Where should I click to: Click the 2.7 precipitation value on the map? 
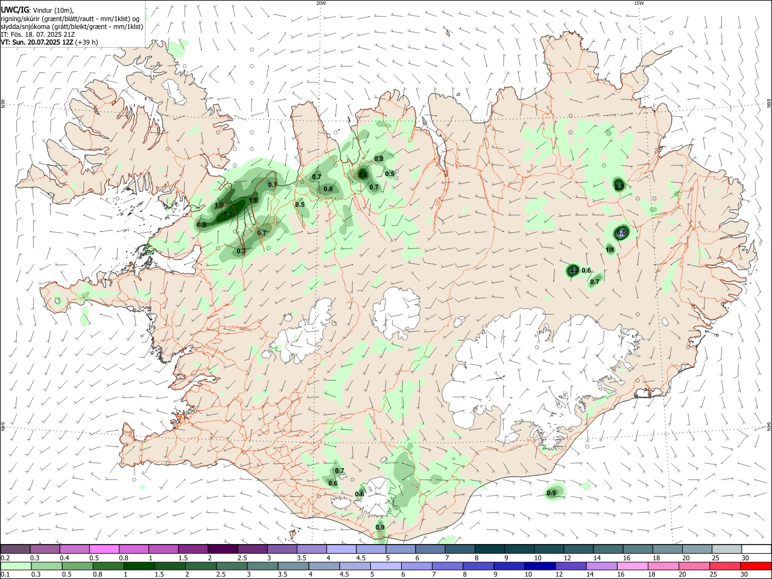[619, 187]
